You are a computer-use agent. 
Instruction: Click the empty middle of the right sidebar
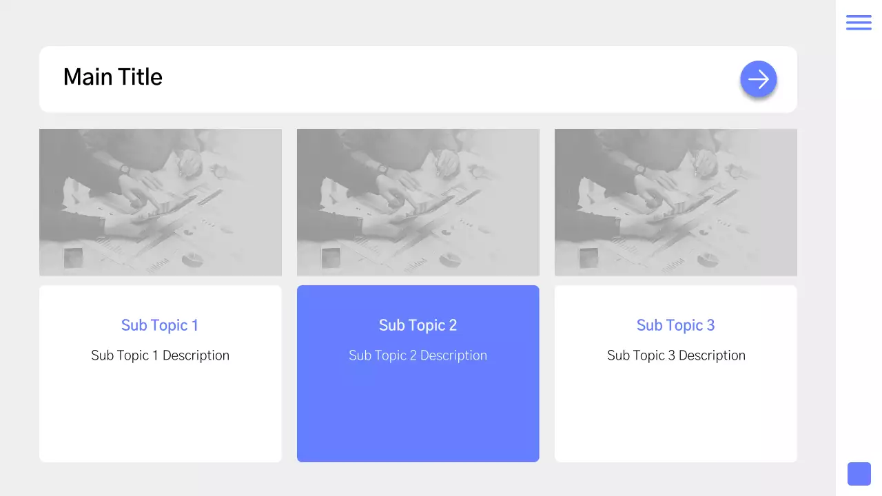[859, 248]
